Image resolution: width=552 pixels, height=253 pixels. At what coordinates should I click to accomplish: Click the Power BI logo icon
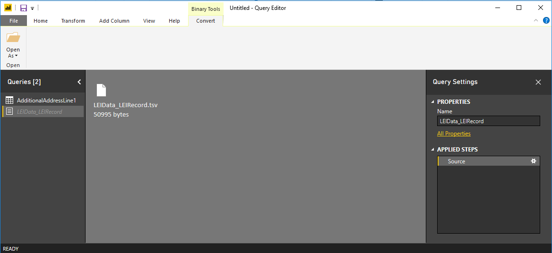(x=8, y=8)
